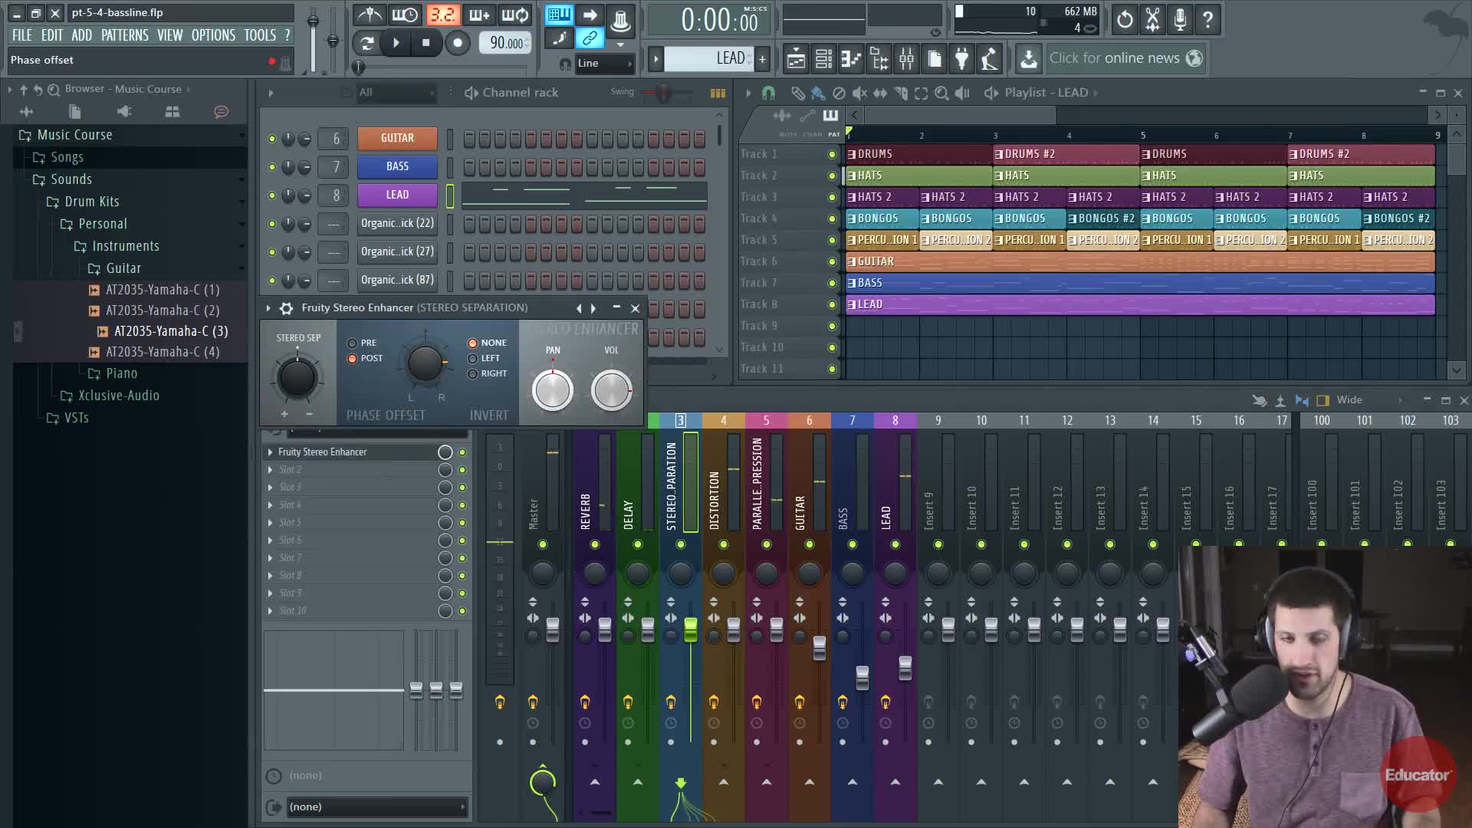Toggle the metronome icon
Image resolution: width=1472 pixels, height=828 pixels.
click(370, 15)
